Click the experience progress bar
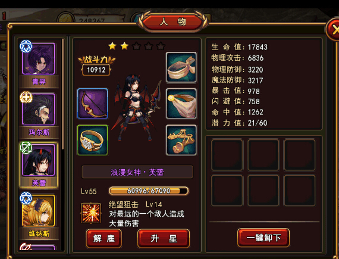Viewport: 339px width, 259px height. tap(149, 191)
